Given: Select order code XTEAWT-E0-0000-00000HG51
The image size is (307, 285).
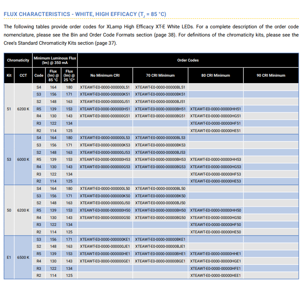Looking at the screenshot, I should 215,116.
